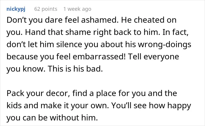Click the 1 week ago timestamp
Image resolution: width=205 pixels, height=126 pixels.
pos(77,9)
